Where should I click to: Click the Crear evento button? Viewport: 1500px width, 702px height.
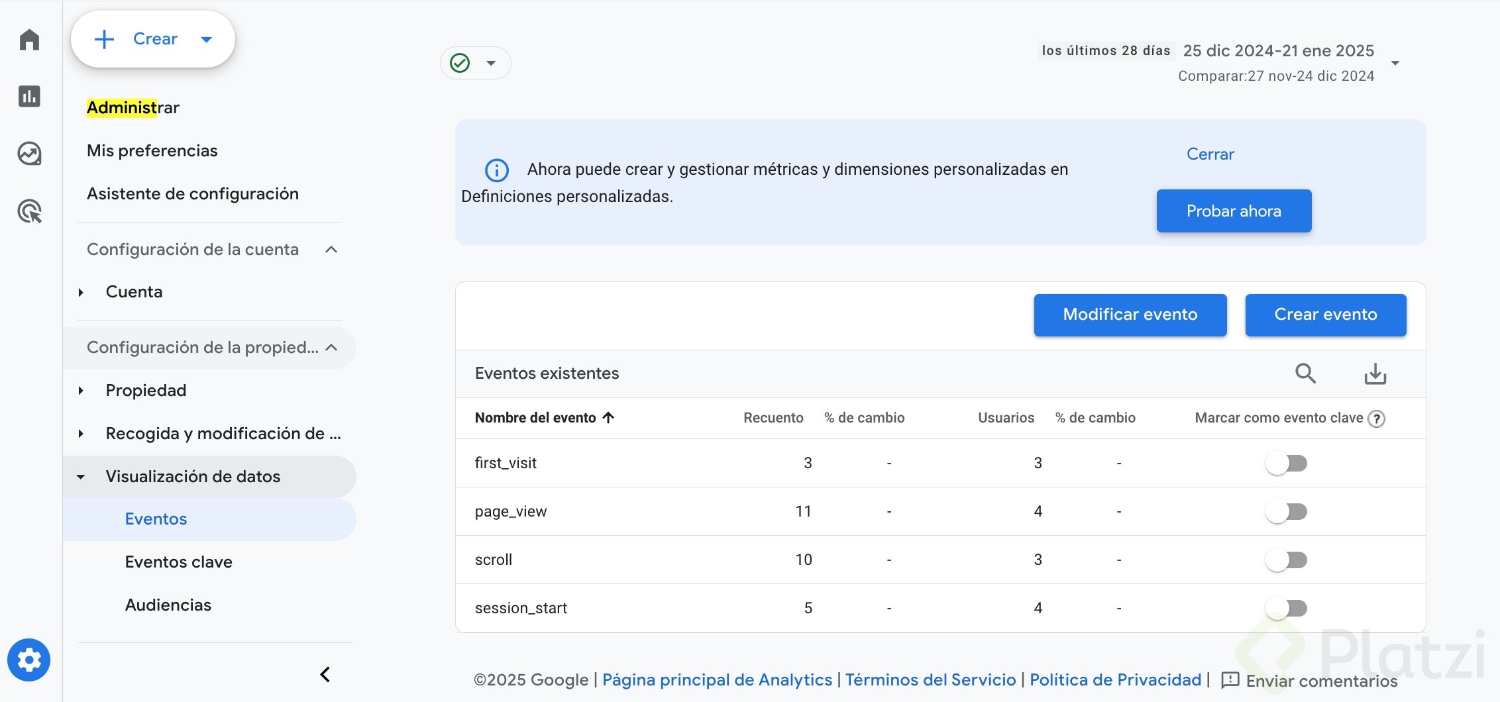(1325, 315)
